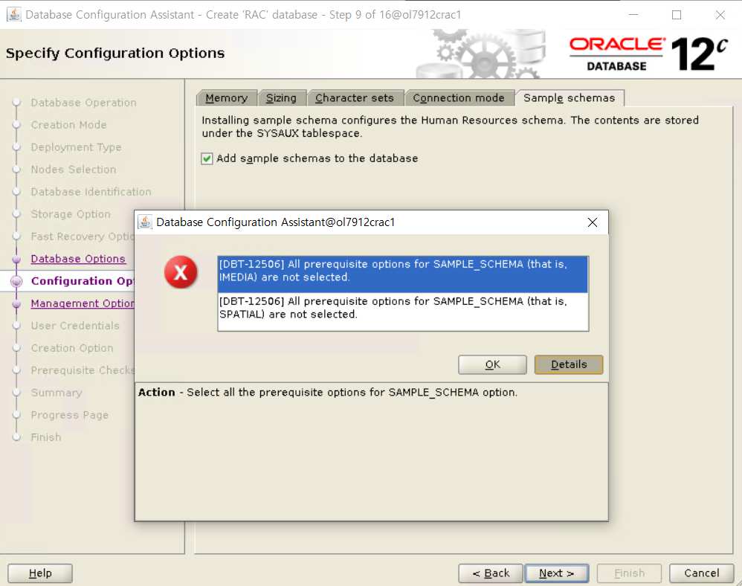
Task: Select the Sample schemas tab
Action: pos(570,98)
